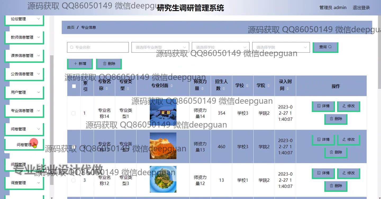Delete the second row using its 删除 icon

click(x=332, y=152)
